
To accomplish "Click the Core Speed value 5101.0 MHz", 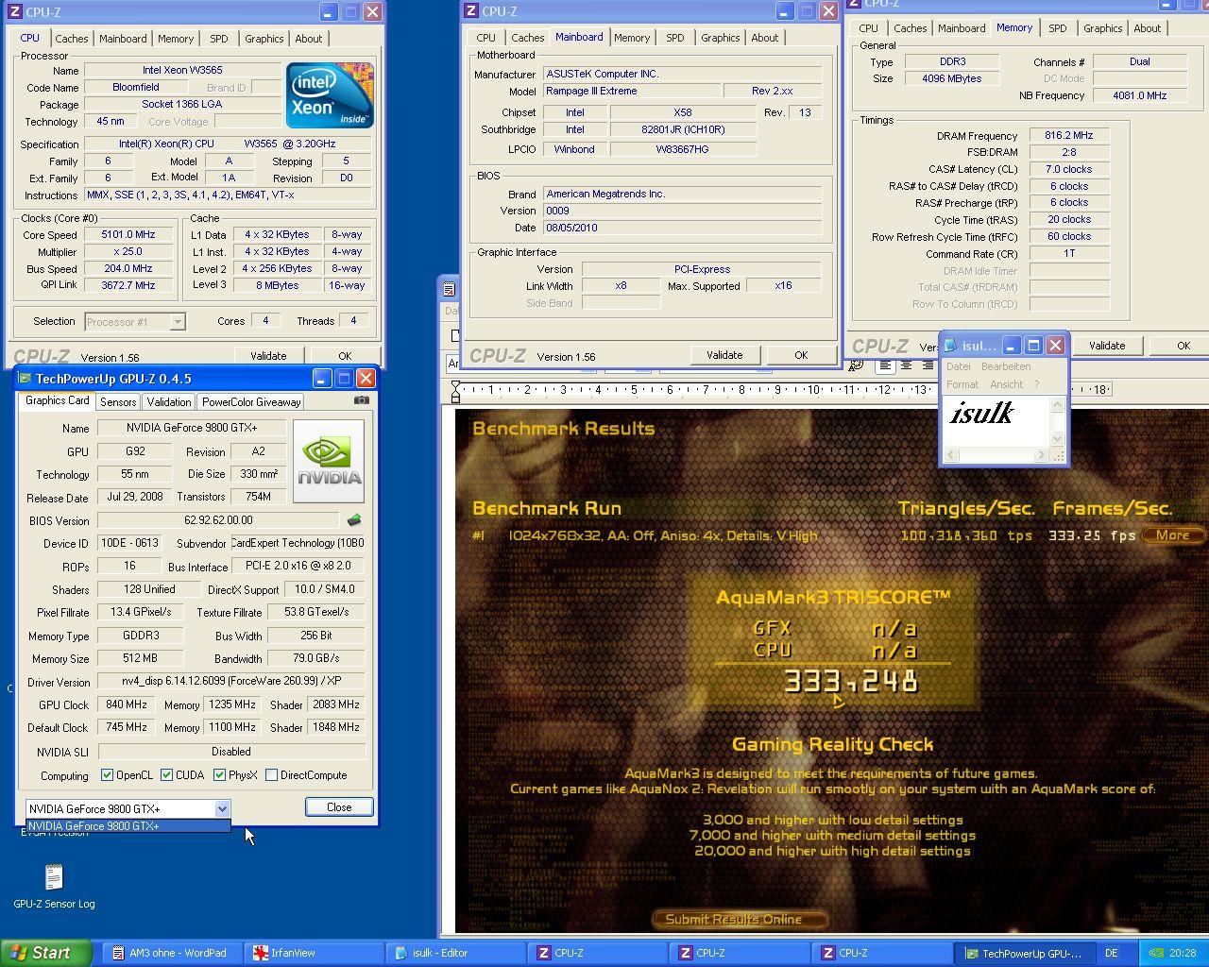I will (128, 235).
